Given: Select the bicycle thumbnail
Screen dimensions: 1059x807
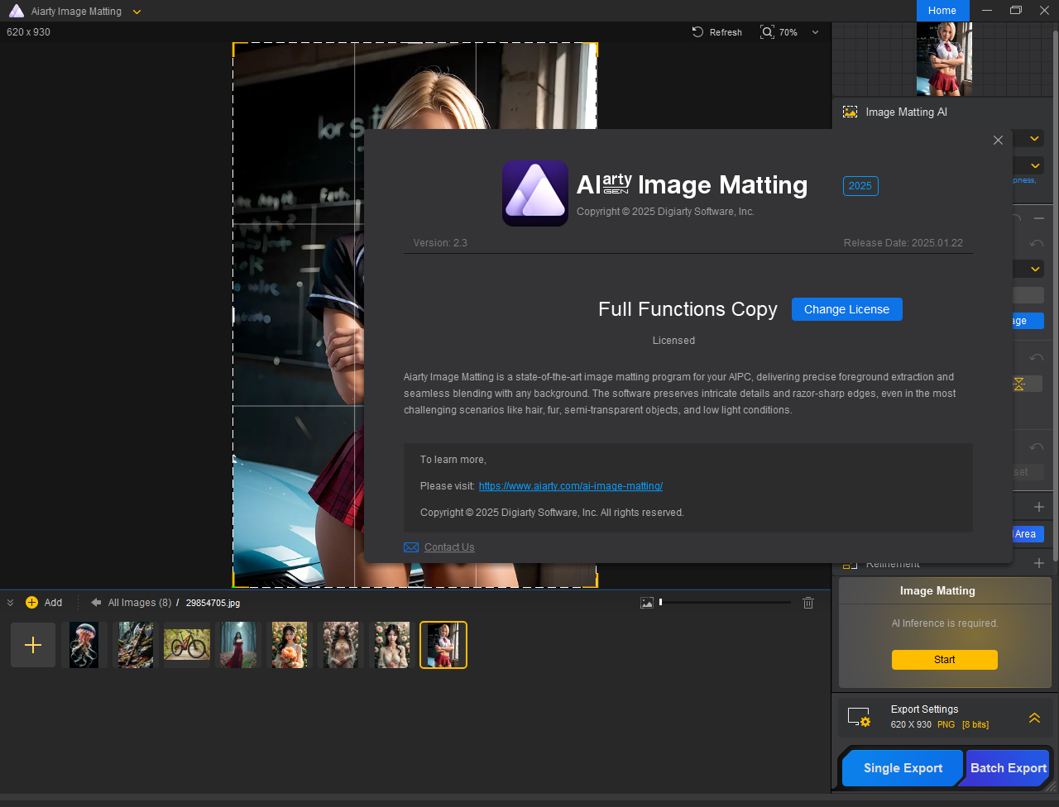Looking at the screenshot, I should [x=187, y=645].
